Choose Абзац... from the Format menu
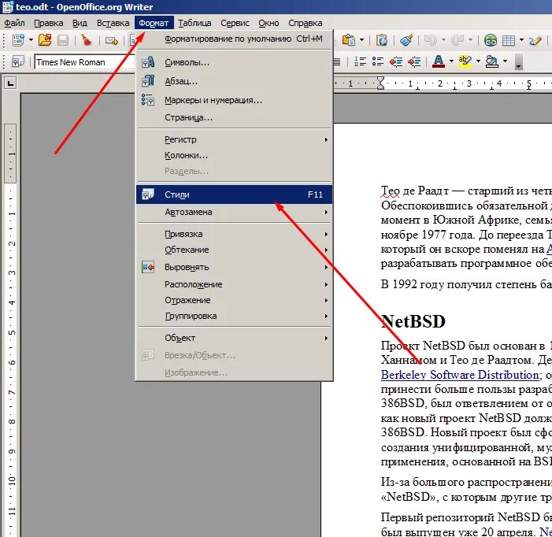This screenshot has width=552, height=537. 234,81
